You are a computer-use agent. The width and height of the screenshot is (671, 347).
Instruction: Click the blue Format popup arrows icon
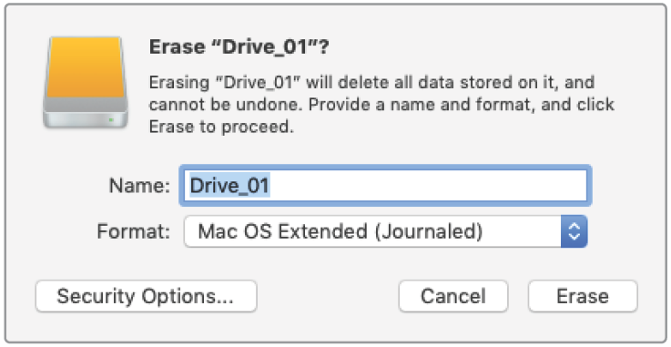click(574, 231)
